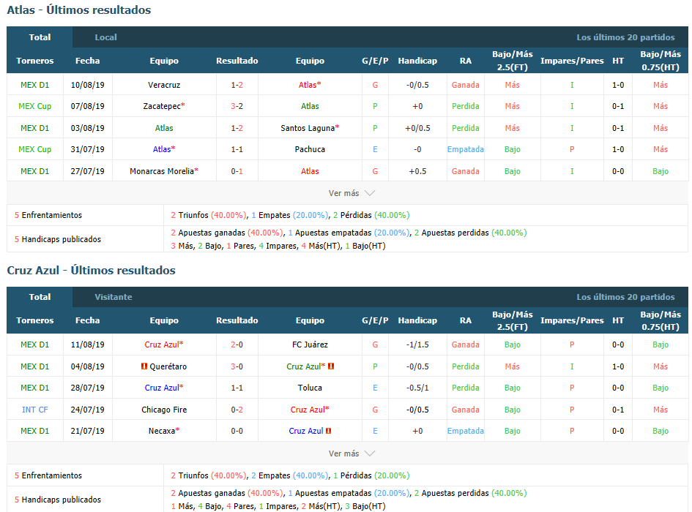This screenshot has height=512, width=692.
Task: Click handicap value -1/1.5 in FC Juárez row
Action: click(x=417, y=345)
